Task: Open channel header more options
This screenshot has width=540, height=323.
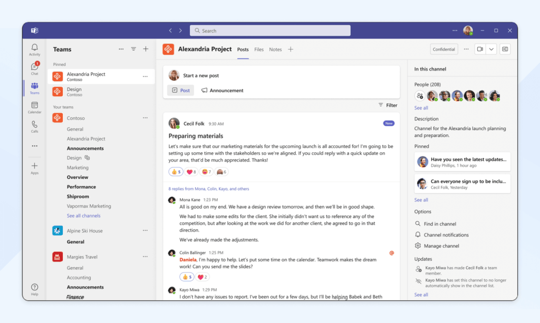Action: pos(466,49)
